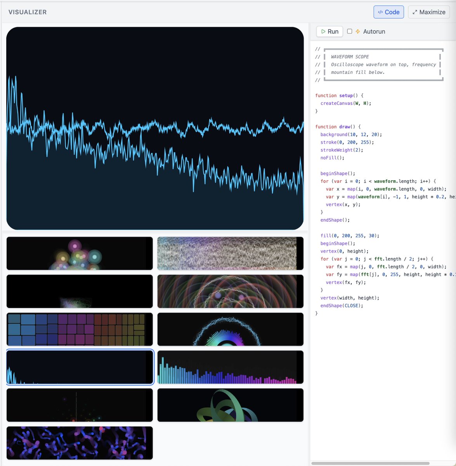Click the play triangle icon in Run
This screenshot has width=456, height=466.
pyautogui.click(x=323, y=31)
